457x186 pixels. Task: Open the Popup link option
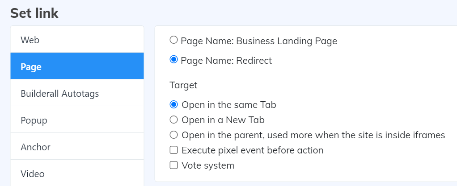tap(77, 120)
